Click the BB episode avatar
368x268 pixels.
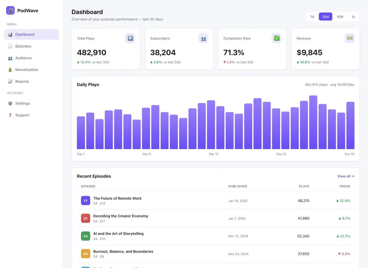[x=86, y=254]
